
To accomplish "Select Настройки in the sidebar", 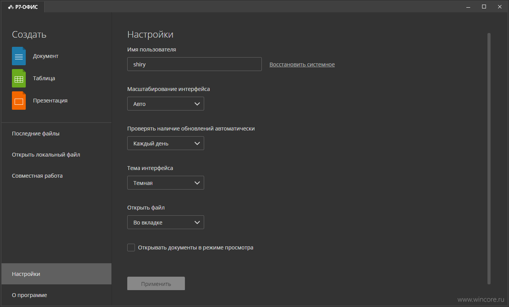I will tap(57, 274).
